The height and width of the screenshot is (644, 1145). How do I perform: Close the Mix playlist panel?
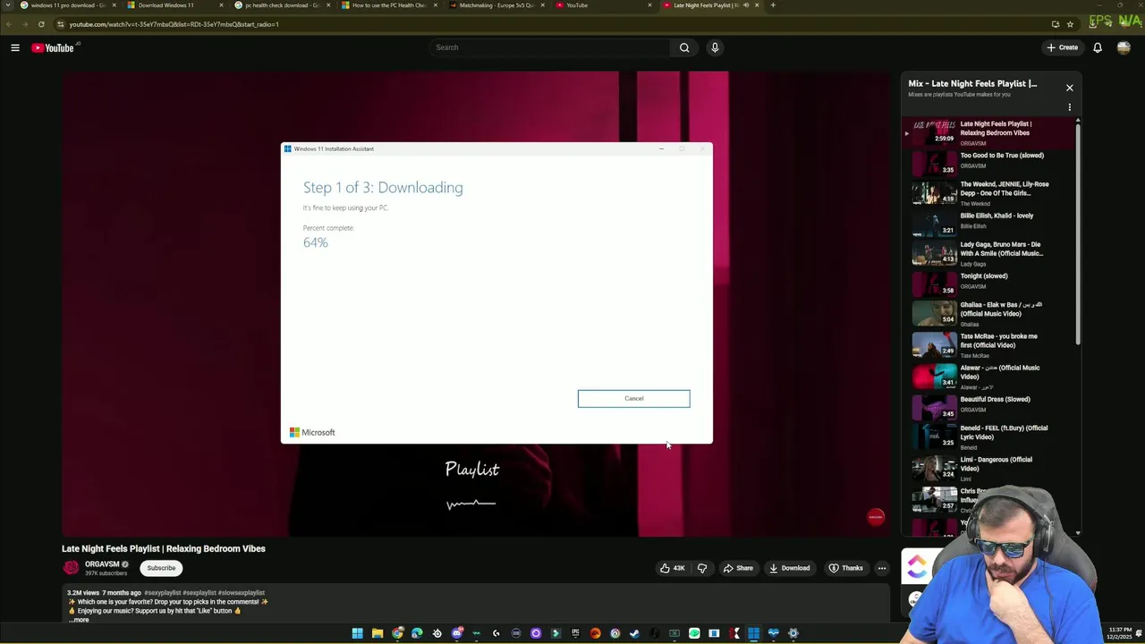pos(1069,88)
